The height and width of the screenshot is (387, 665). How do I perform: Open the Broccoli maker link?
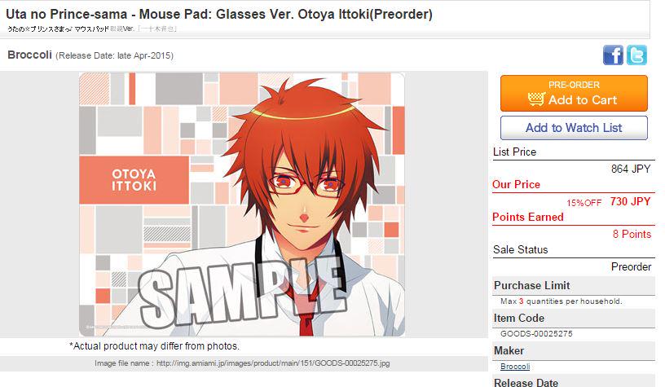(x=515, y=367)
